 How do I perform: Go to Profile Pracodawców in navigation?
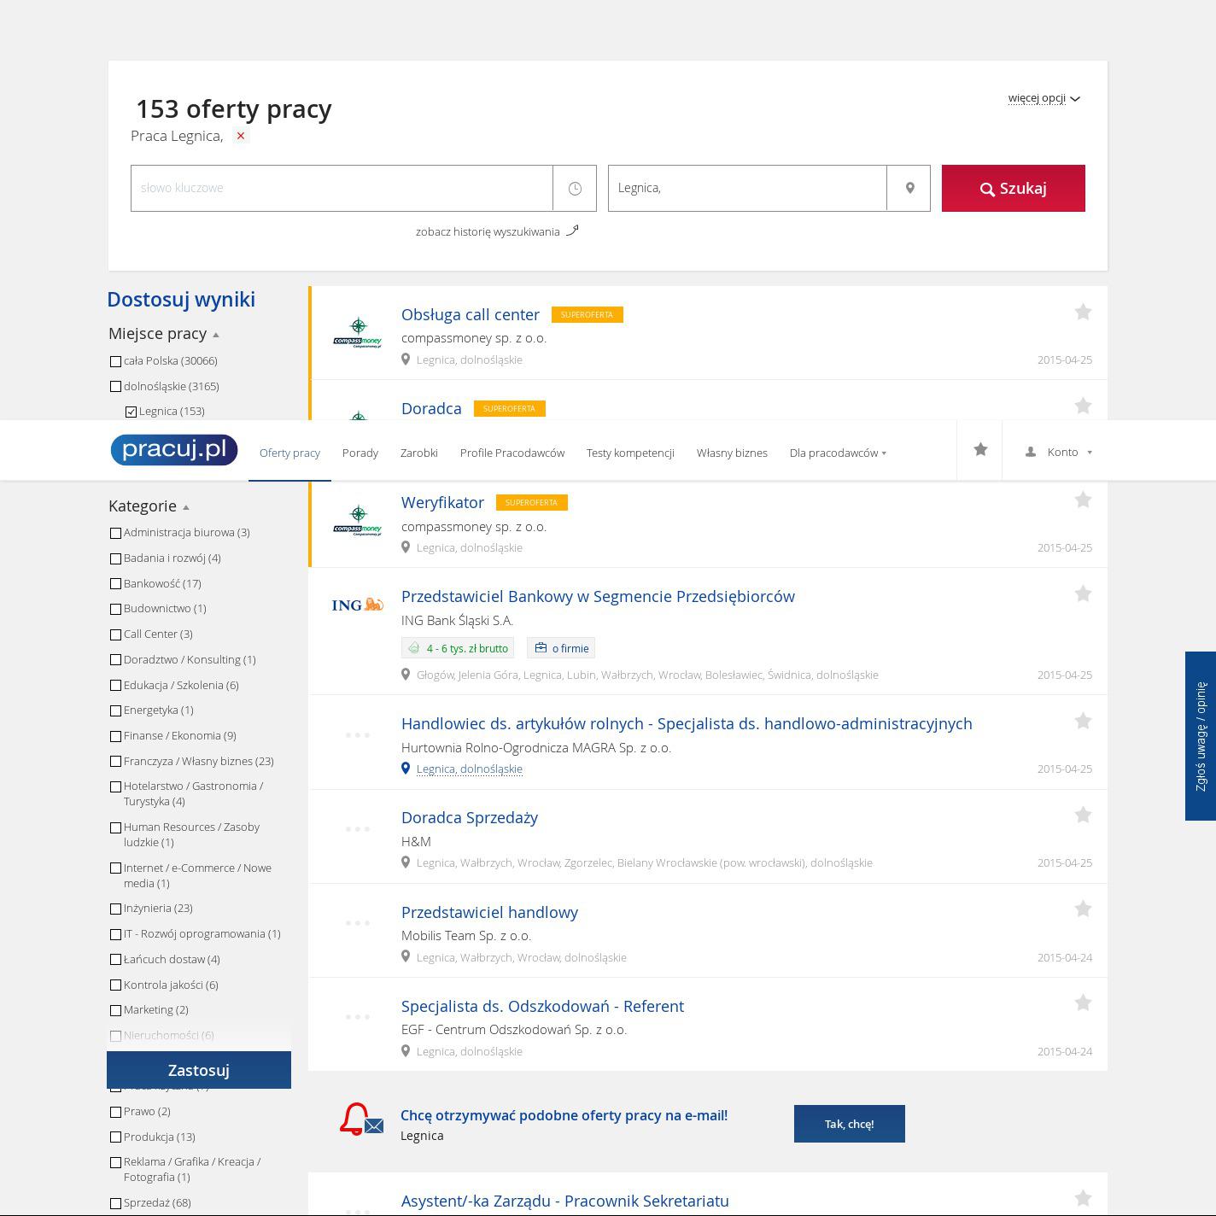point(512,453)
